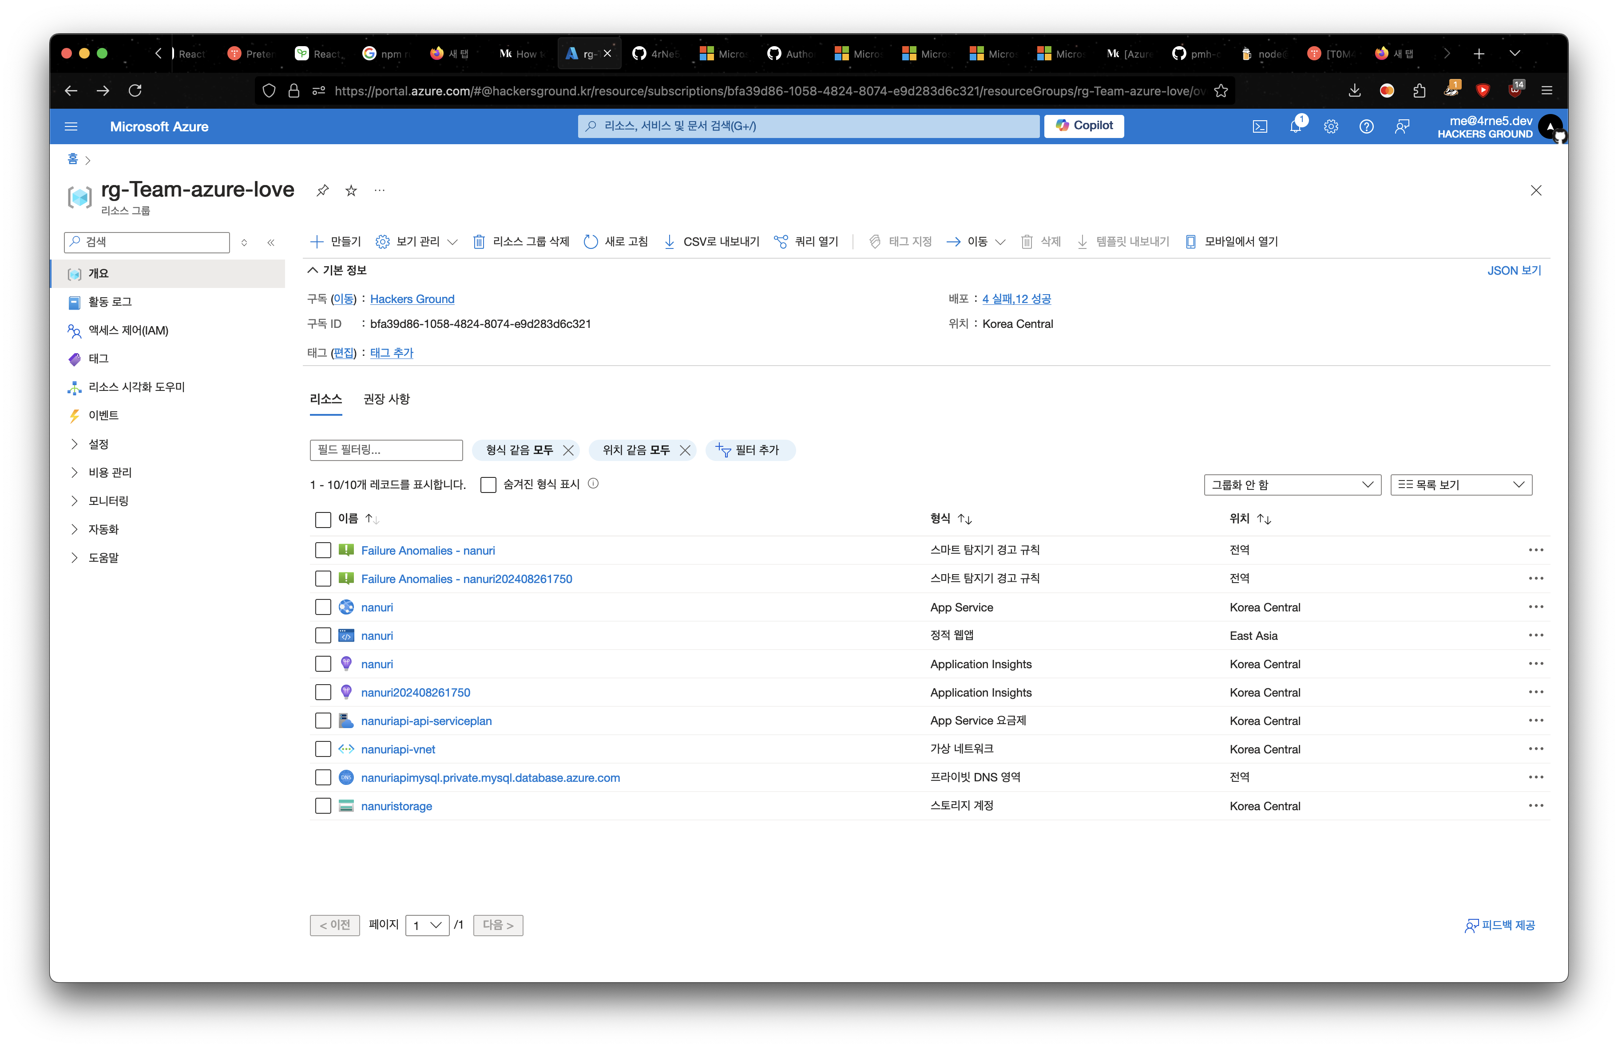Screen dimensions: 1618x1048
Task: Click the help question mark icon
Action: 1366,126
